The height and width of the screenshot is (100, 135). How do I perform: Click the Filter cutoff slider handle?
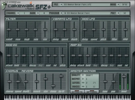(x=9, y=29)
